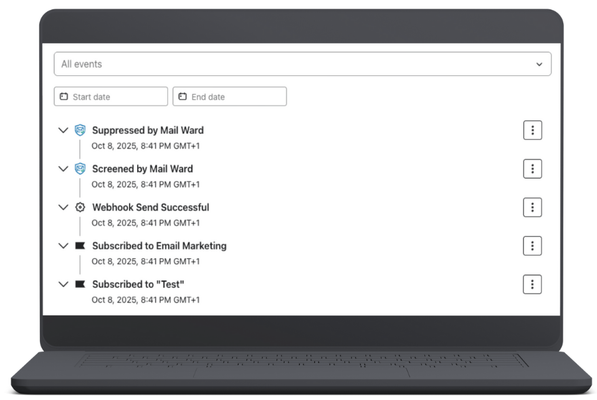Open options menu for Webhook Send Successful
The image size is (597, 400).
532,207
